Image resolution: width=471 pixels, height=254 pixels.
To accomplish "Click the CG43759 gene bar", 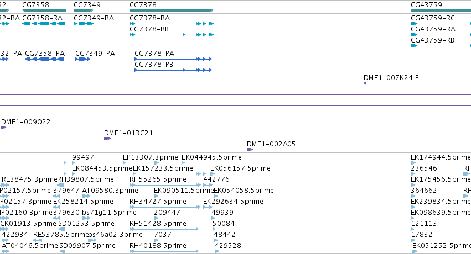I will [x=441, y=10].
